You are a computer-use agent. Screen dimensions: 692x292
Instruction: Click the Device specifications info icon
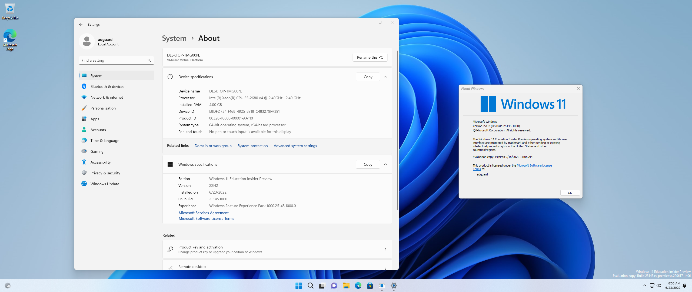[x=170, y=77]
